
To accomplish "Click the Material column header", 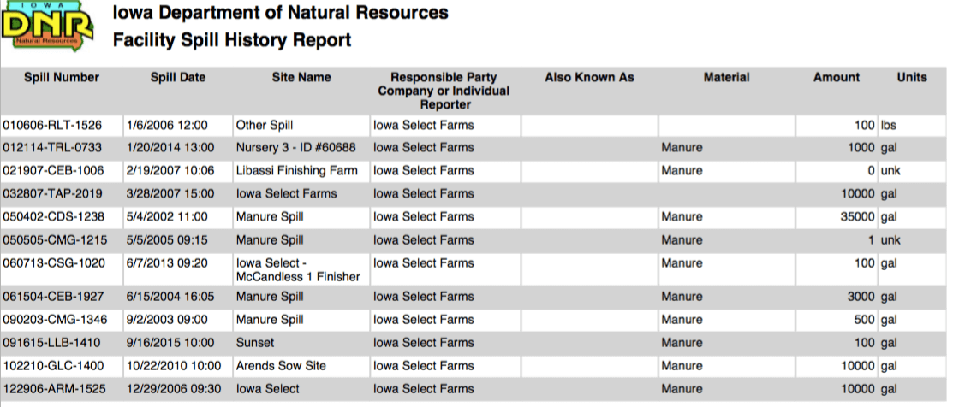I will click(726, 78).
